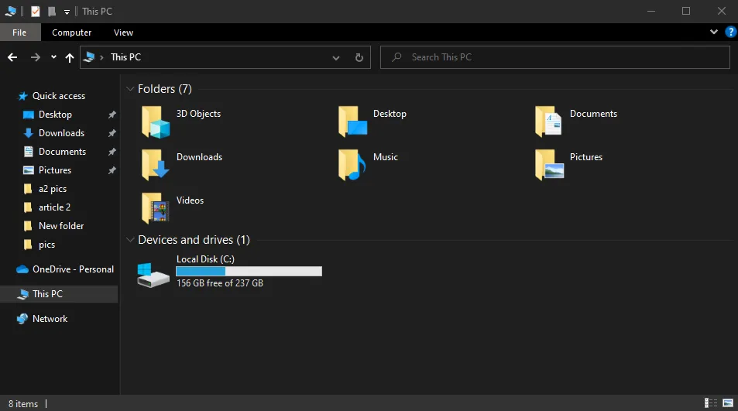Click the Local Disk usage bar
The width and height of the screenshot is (738, 411).
(x=249, y=272)
